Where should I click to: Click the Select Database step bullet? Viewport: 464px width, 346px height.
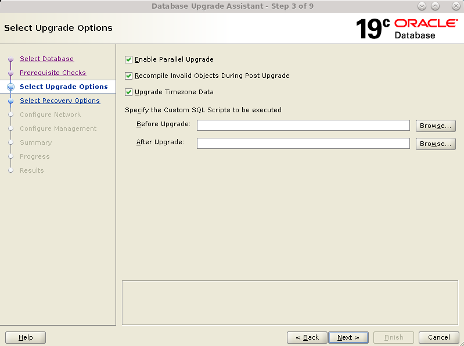tap(11, 59)
